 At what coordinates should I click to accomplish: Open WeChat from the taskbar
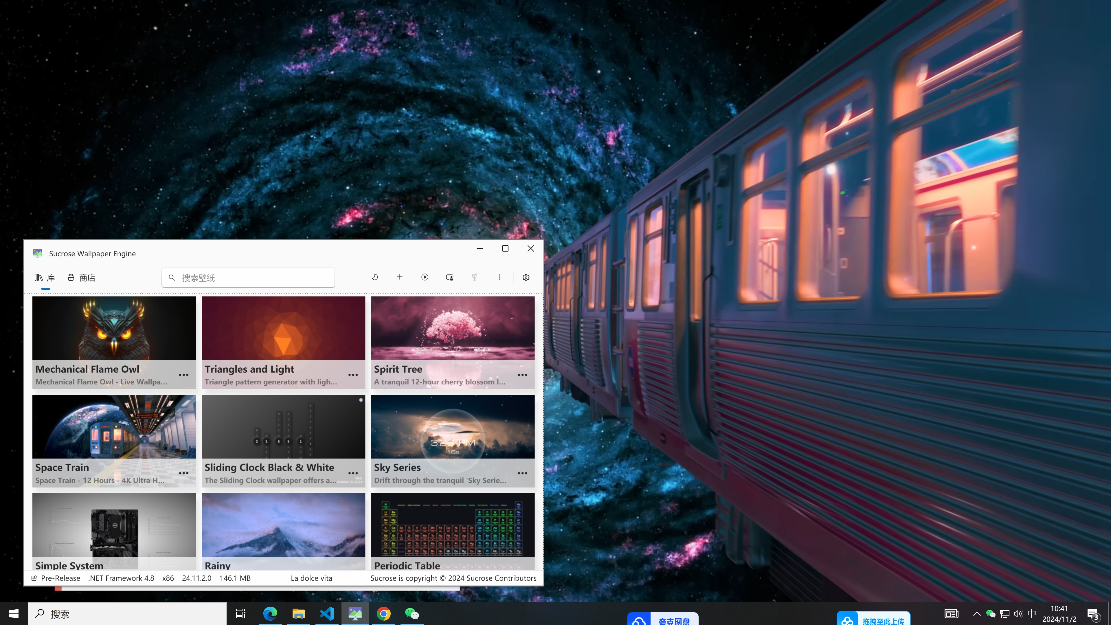pyautogui.click(x=412, y=613)
